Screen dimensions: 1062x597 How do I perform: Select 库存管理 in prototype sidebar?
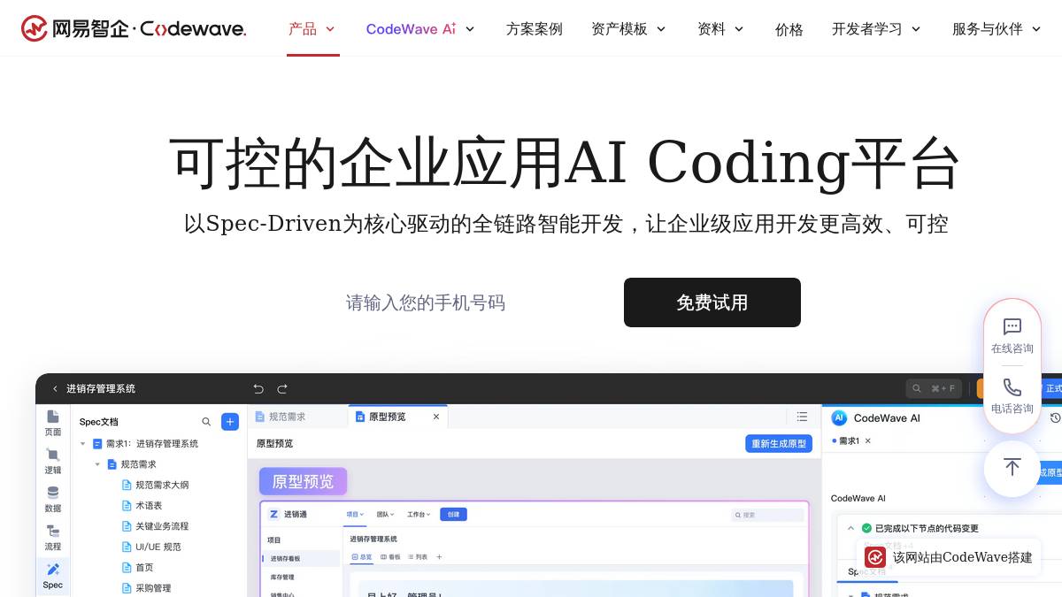coord(282,577)
